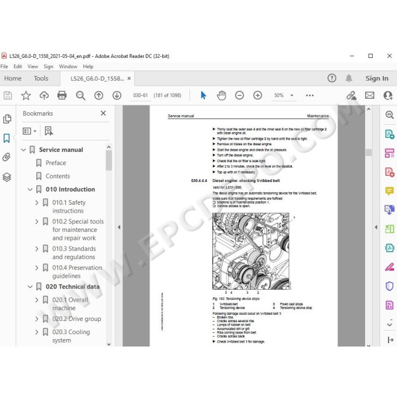This screenshot has height=397, width=397.
Task: Share a link to file
Action: point(352,95)
